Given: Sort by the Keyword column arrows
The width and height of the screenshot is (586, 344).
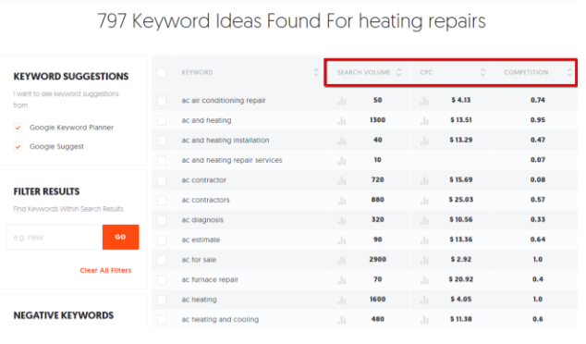Looking at the screenshot, I should tap(316, 72).
